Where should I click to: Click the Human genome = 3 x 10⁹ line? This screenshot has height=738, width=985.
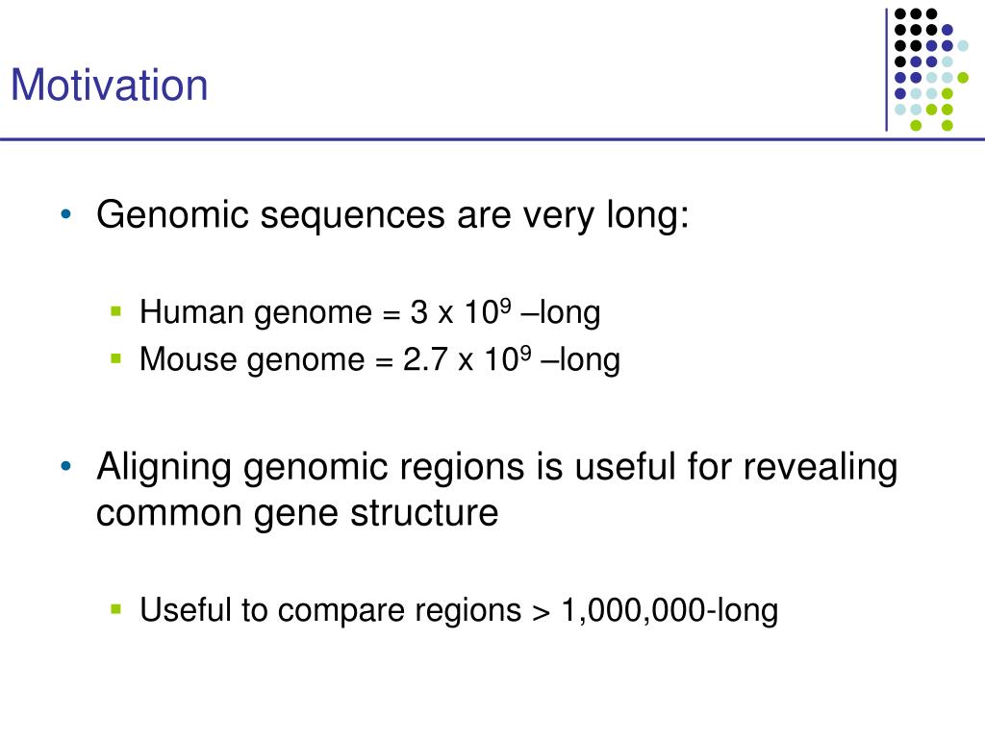coord(370,312)
